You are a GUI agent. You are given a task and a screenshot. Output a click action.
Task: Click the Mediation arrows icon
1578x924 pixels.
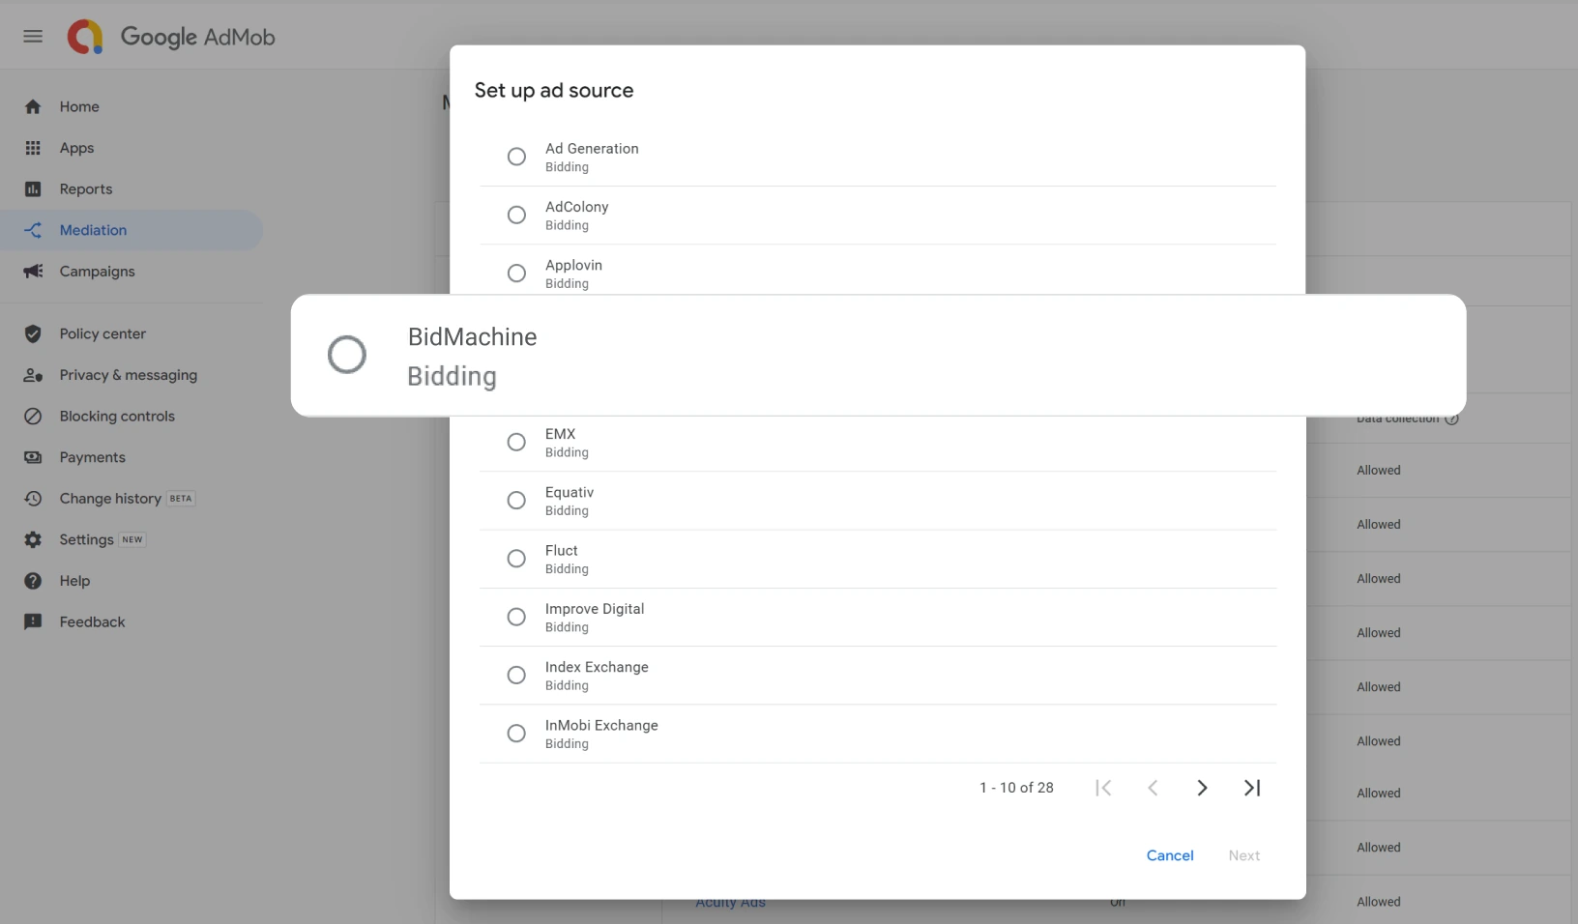[x=33, y=230]
